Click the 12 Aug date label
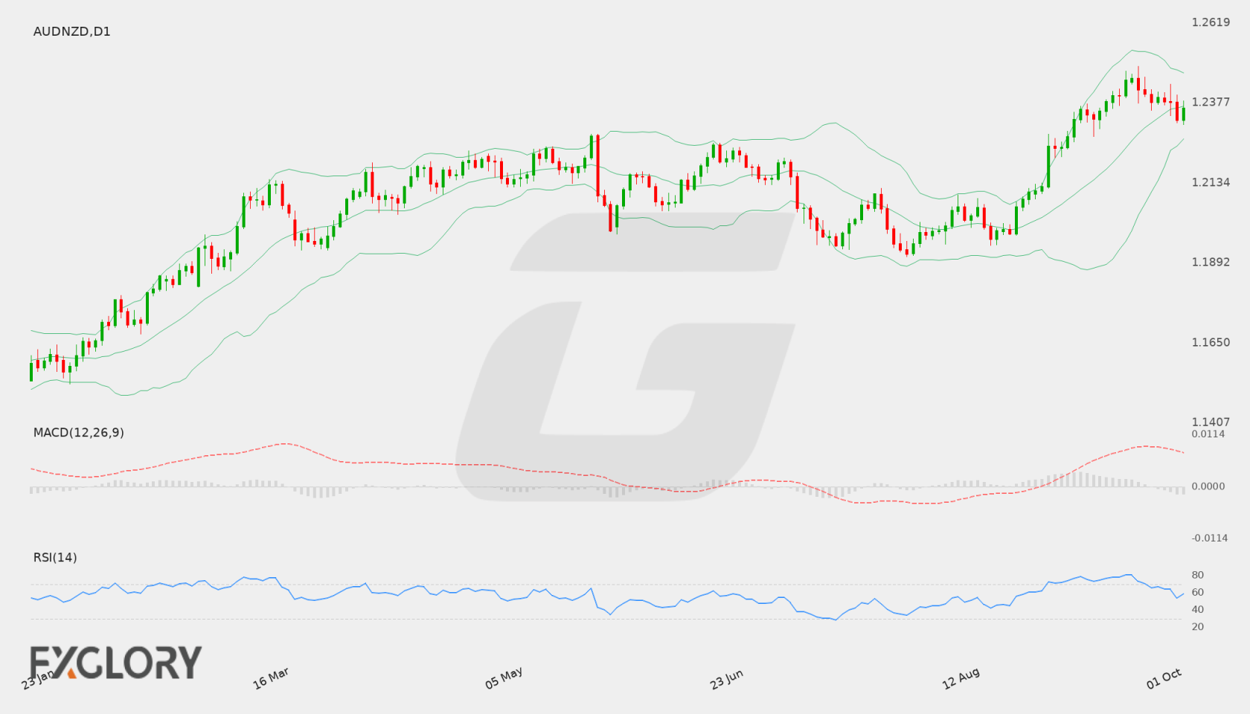 click(x=961, y=678)
